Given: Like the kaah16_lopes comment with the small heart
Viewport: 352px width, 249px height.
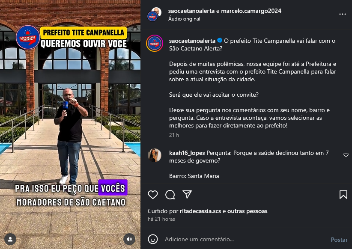Looking at the screenshot, I should click(346, 155).
